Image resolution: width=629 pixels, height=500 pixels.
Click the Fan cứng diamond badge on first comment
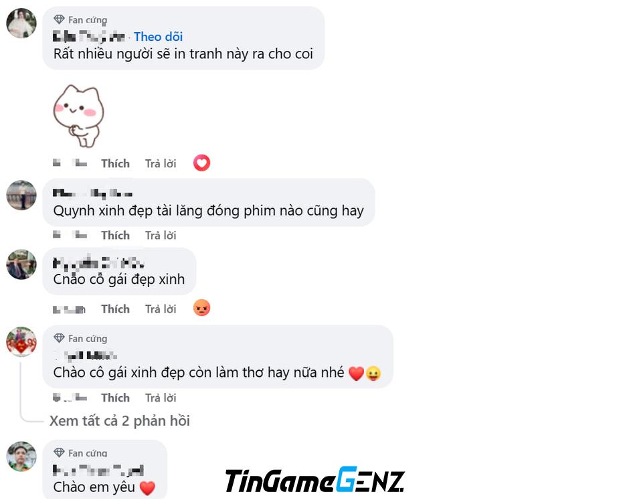[80, 19]
